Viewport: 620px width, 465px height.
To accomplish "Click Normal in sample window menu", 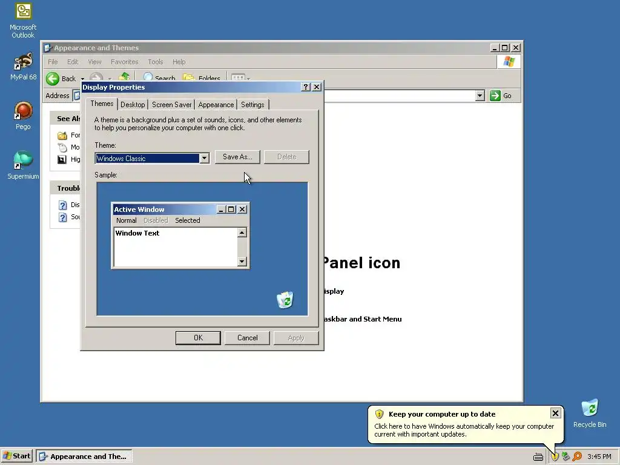I will point(126,220).
